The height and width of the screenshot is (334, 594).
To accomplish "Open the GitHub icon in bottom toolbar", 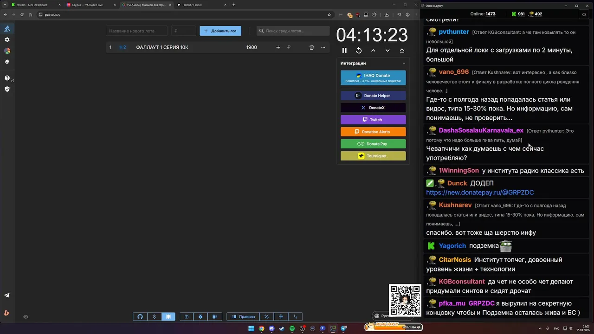I will [140, 317].
